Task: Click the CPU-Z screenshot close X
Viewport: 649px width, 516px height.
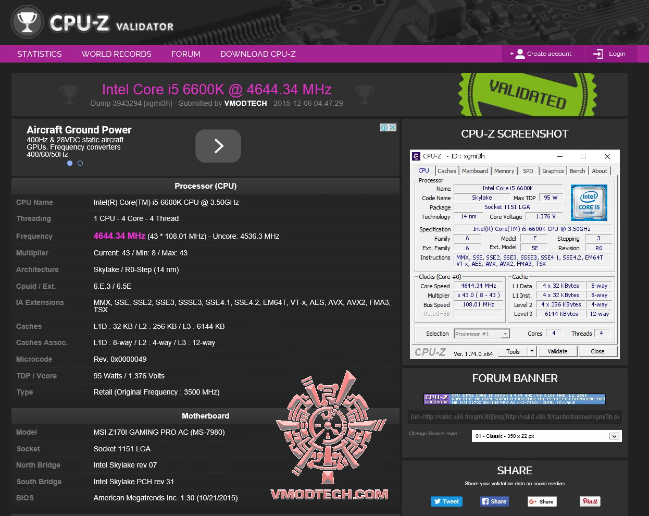Action: click(x=607, y=156)
